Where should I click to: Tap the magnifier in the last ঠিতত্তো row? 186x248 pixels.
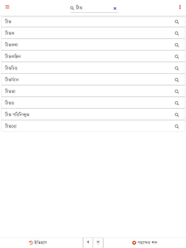tap(177, 126)
